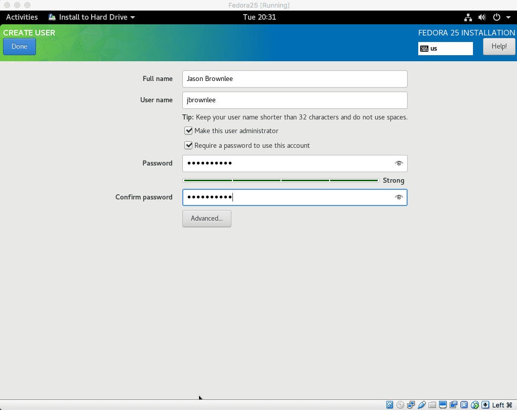Reveal the Confirm password text with eye icon

399,197
